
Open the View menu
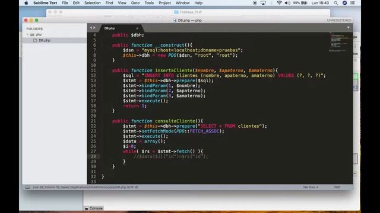tap(122, 3)
